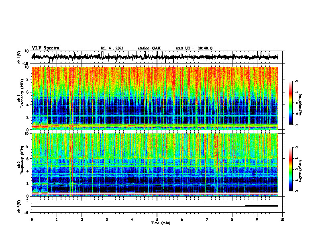
Task: Click the ch.2 spectrogram color scale bar
Action: tap(290, 169)
